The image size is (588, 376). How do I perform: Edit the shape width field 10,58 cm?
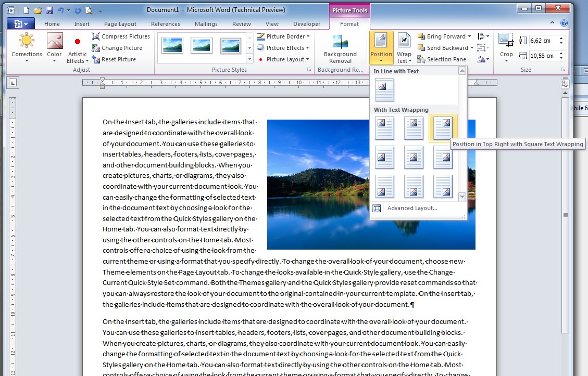coord(543,56)
